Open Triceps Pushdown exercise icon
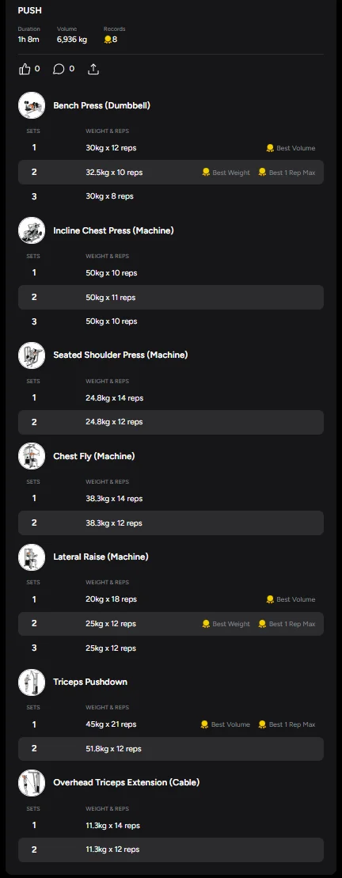 [x=32, y=682]
